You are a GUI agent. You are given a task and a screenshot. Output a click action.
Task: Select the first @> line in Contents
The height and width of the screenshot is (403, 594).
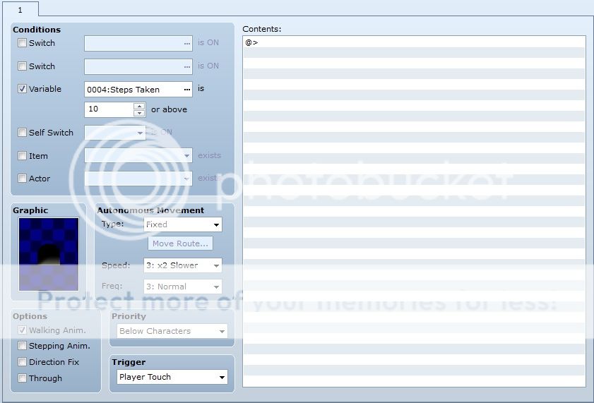tap(413, 42)
